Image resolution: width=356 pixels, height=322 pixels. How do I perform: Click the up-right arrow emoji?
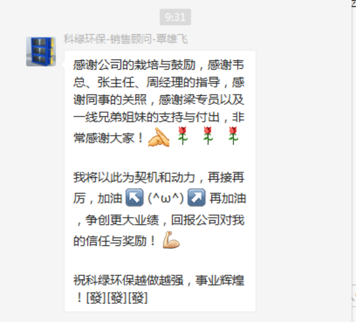[197, 197]
